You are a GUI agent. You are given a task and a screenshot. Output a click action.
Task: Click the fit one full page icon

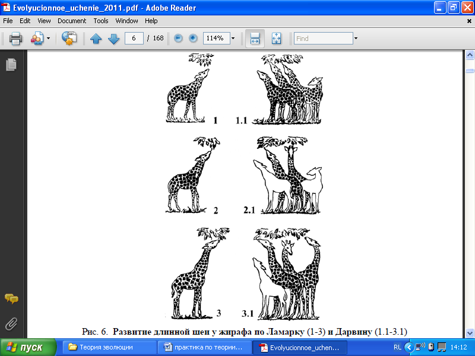[x=276, y=39]
